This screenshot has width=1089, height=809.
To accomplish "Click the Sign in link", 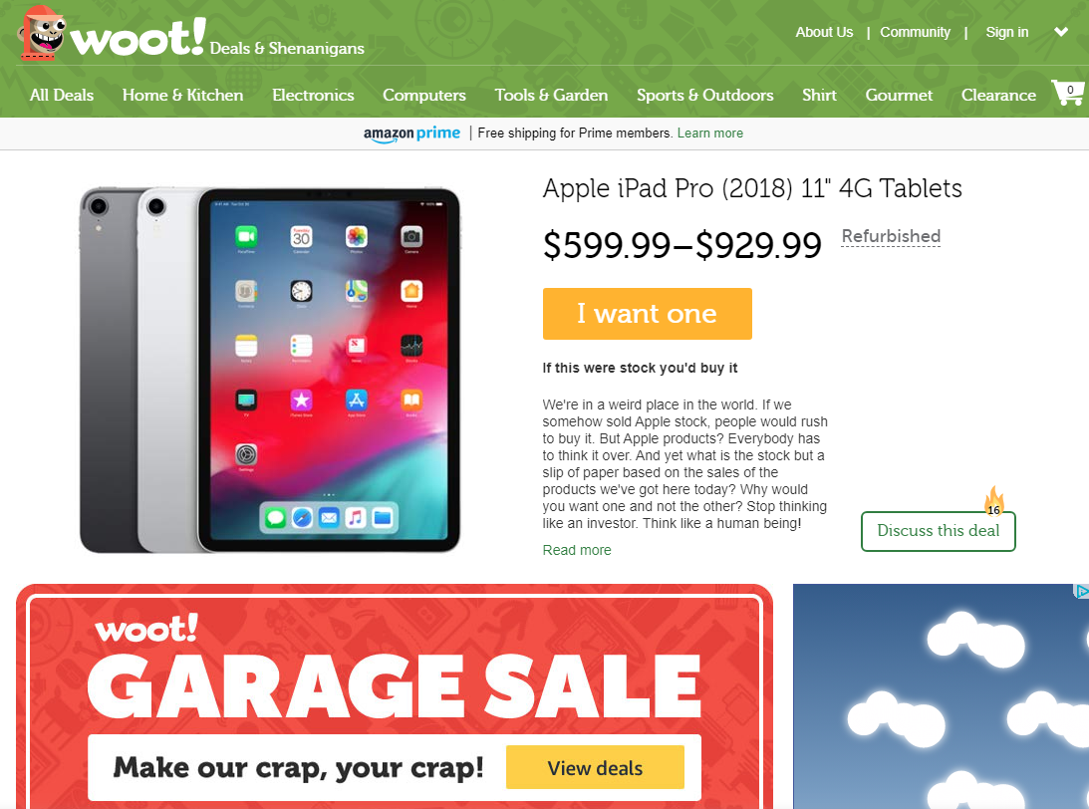I will pyautogui.click(x=1007, y=32).
